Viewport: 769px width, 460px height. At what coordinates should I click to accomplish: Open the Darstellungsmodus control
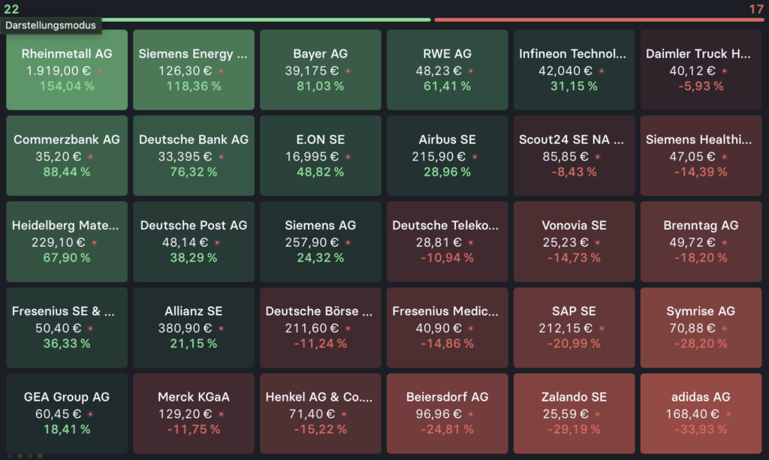(x=50, y=25)
